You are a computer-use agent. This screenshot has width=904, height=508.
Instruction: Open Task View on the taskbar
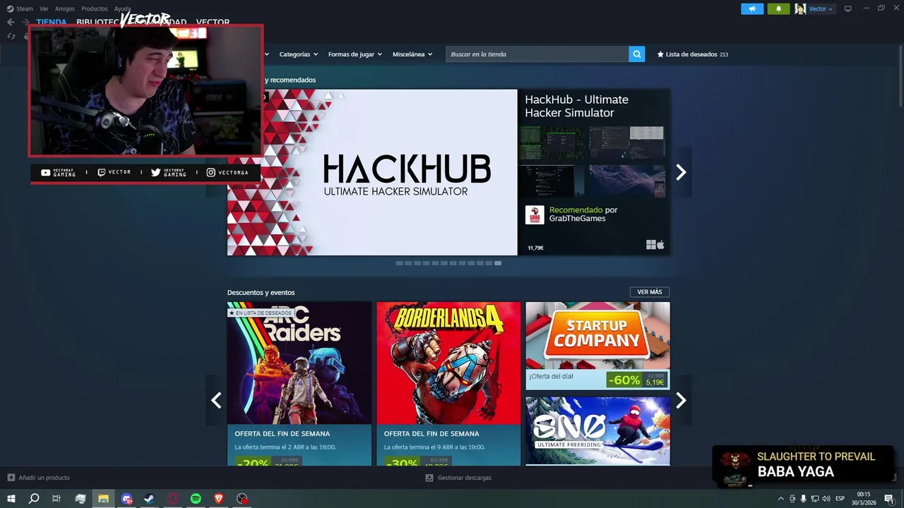(x=56, y=499)
